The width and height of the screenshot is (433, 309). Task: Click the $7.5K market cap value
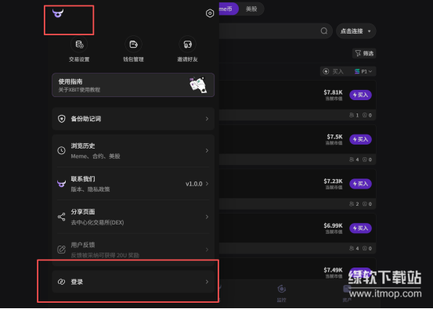click(334, 137)
